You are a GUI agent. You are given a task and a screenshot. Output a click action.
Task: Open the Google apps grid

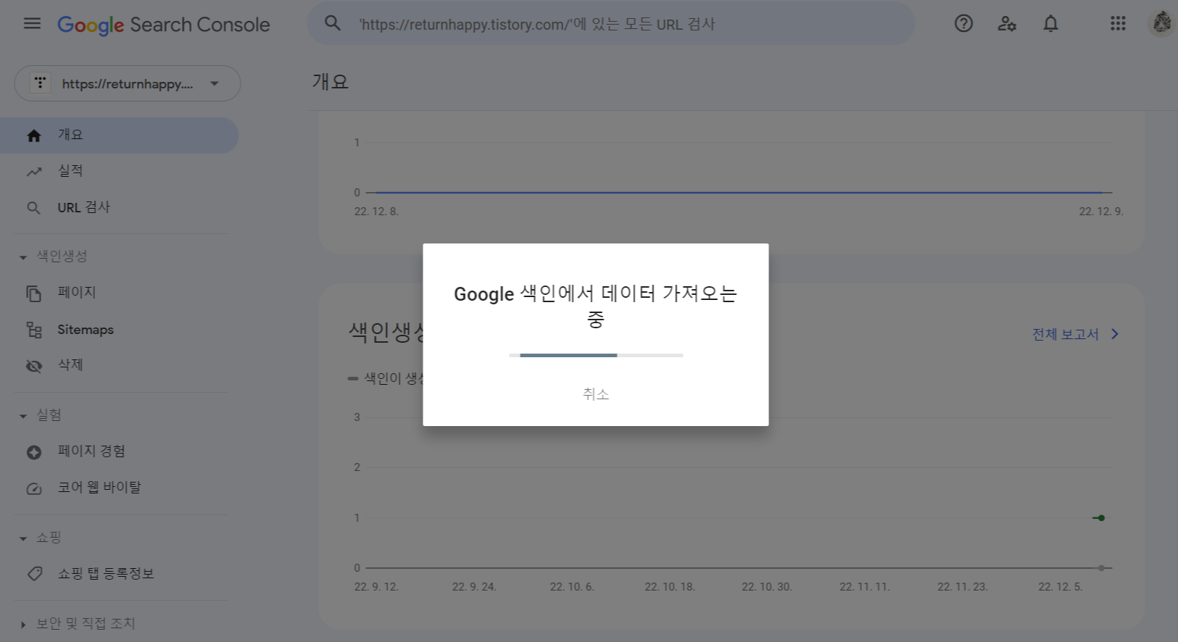(1118, 23)
